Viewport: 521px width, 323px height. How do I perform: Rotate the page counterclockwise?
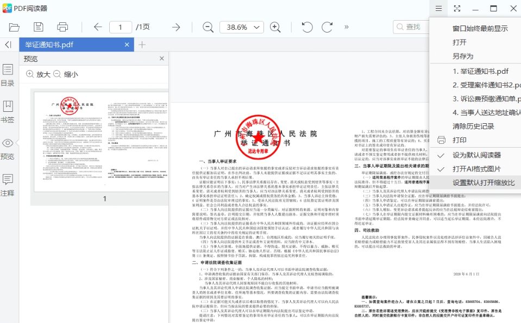[306, 27]
